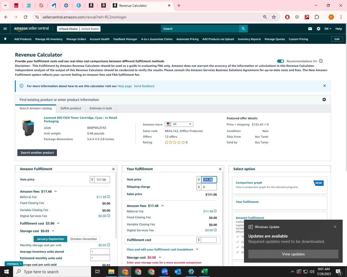This screenshot has height=277, width=347.
Task: Open the Feedback Manager menu item
Action: (125, 39)
